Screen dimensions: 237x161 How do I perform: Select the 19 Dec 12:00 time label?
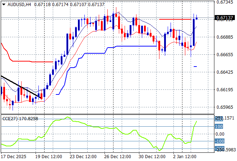click(x=48, y=157)
